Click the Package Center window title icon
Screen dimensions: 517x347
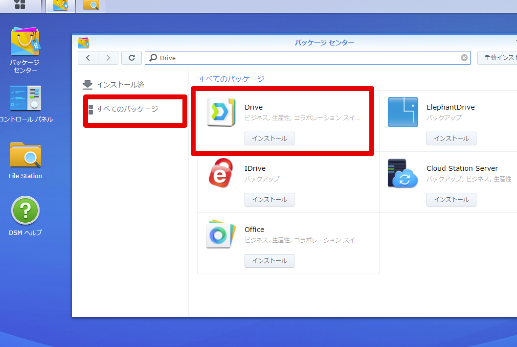(x=84, y=43)
